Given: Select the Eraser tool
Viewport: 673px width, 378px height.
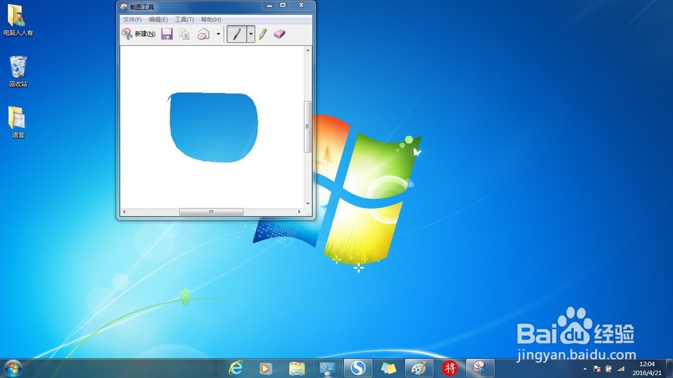Looking at the screenshot, I should click(279, 34).
